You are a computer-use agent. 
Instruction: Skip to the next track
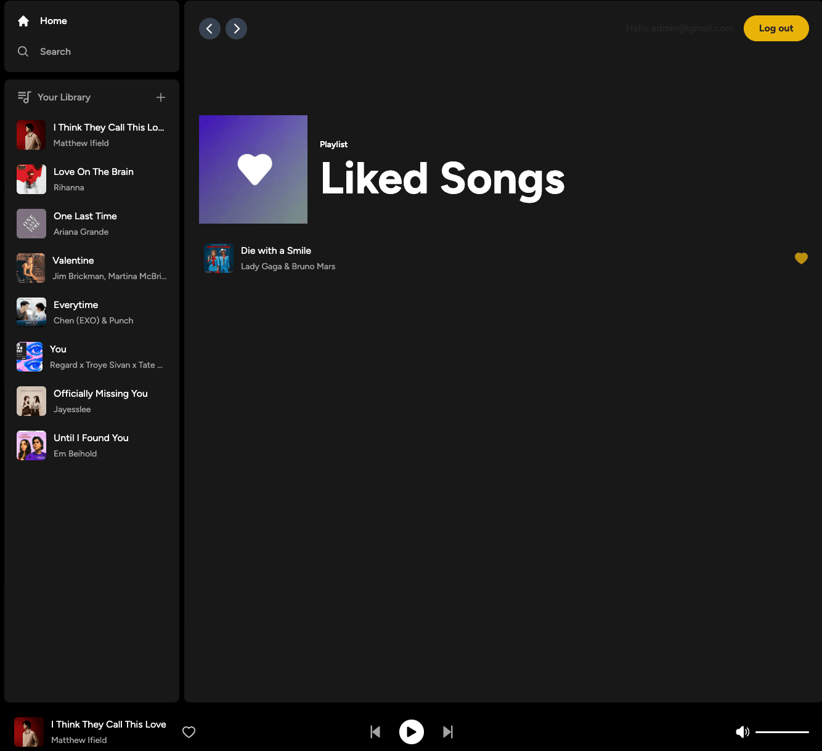pos(448,732)
